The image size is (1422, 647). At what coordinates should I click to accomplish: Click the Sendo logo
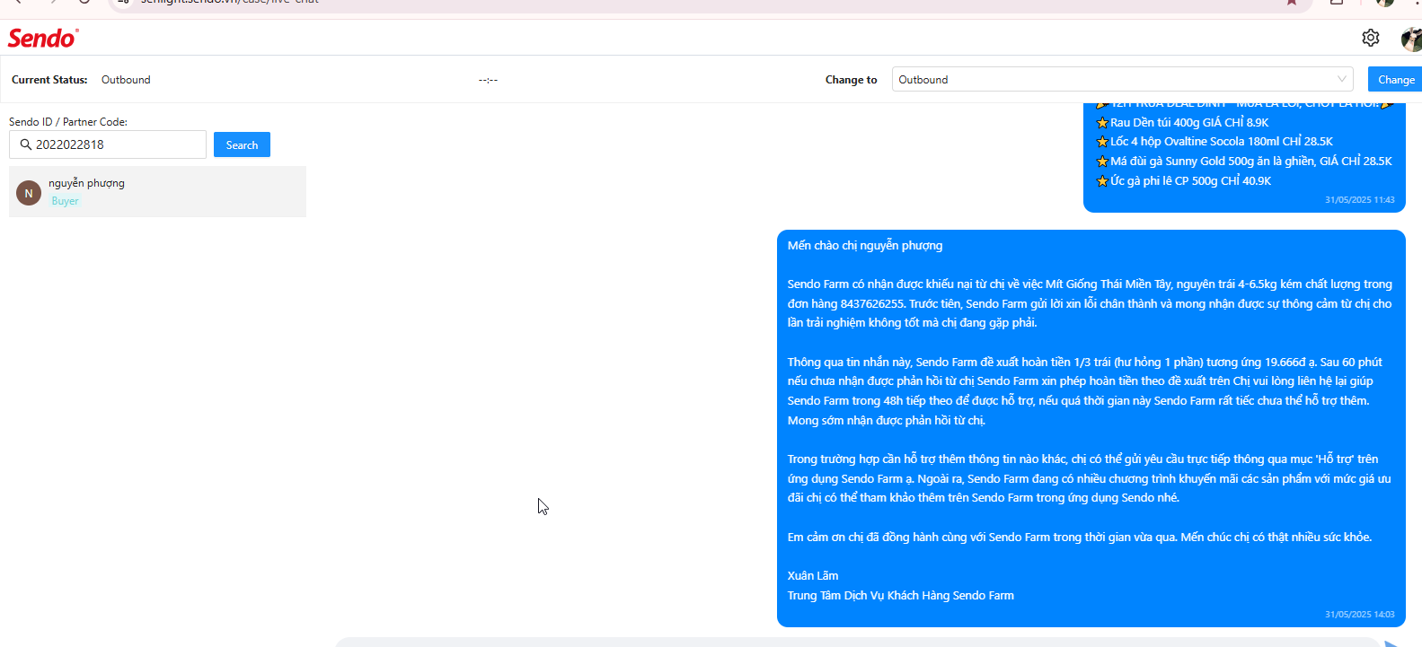[43, 38]
